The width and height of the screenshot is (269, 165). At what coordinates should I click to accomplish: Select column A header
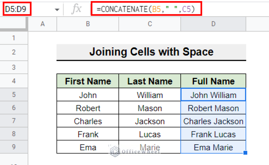[42, 24]
